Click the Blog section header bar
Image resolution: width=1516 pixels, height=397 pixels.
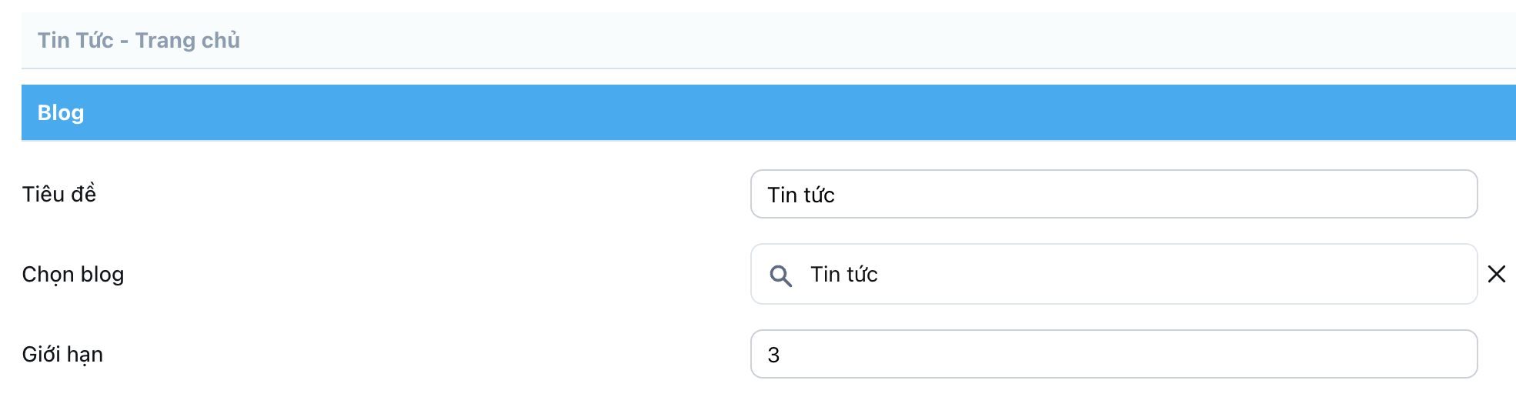coord(768,112)
